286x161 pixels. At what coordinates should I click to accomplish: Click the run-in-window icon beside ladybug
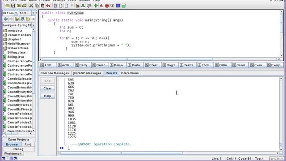[x=112, y=6]
